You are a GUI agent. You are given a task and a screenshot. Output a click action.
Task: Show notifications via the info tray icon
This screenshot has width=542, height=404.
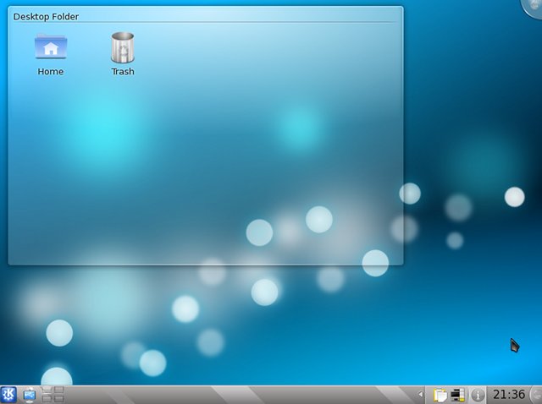pos(478,395)
